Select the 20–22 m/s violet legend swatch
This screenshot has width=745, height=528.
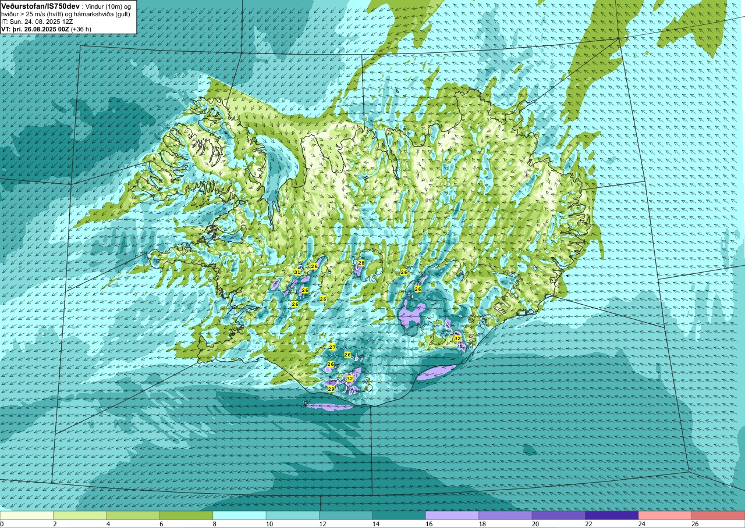[559, 516]
